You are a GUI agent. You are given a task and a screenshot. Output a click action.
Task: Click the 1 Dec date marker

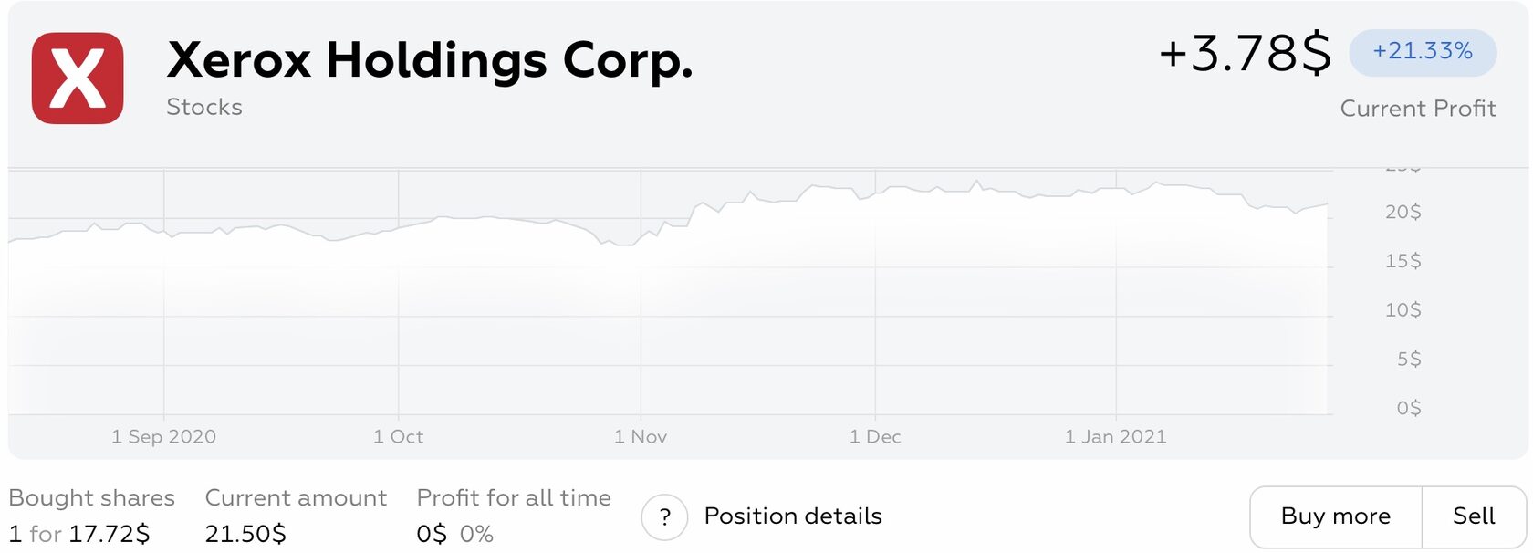(x=875, y=437)
